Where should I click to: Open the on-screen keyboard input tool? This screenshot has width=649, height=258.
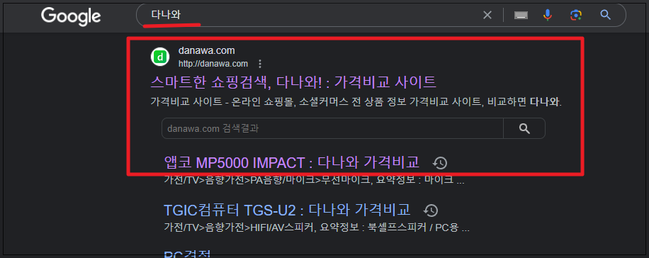point(521,16)
